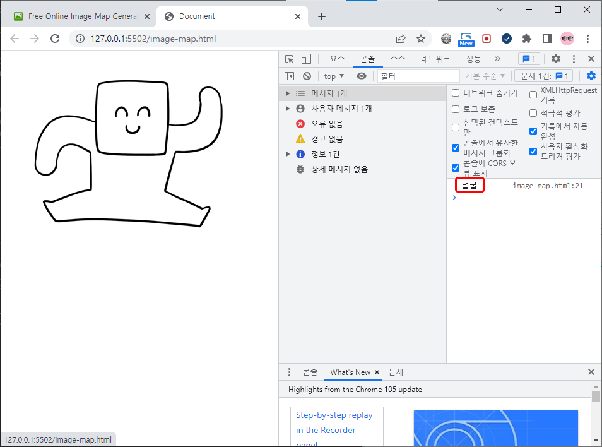Open image-map.html:21 source link
The width and height of the screenshot is (602, 447).
coord(548,186)
